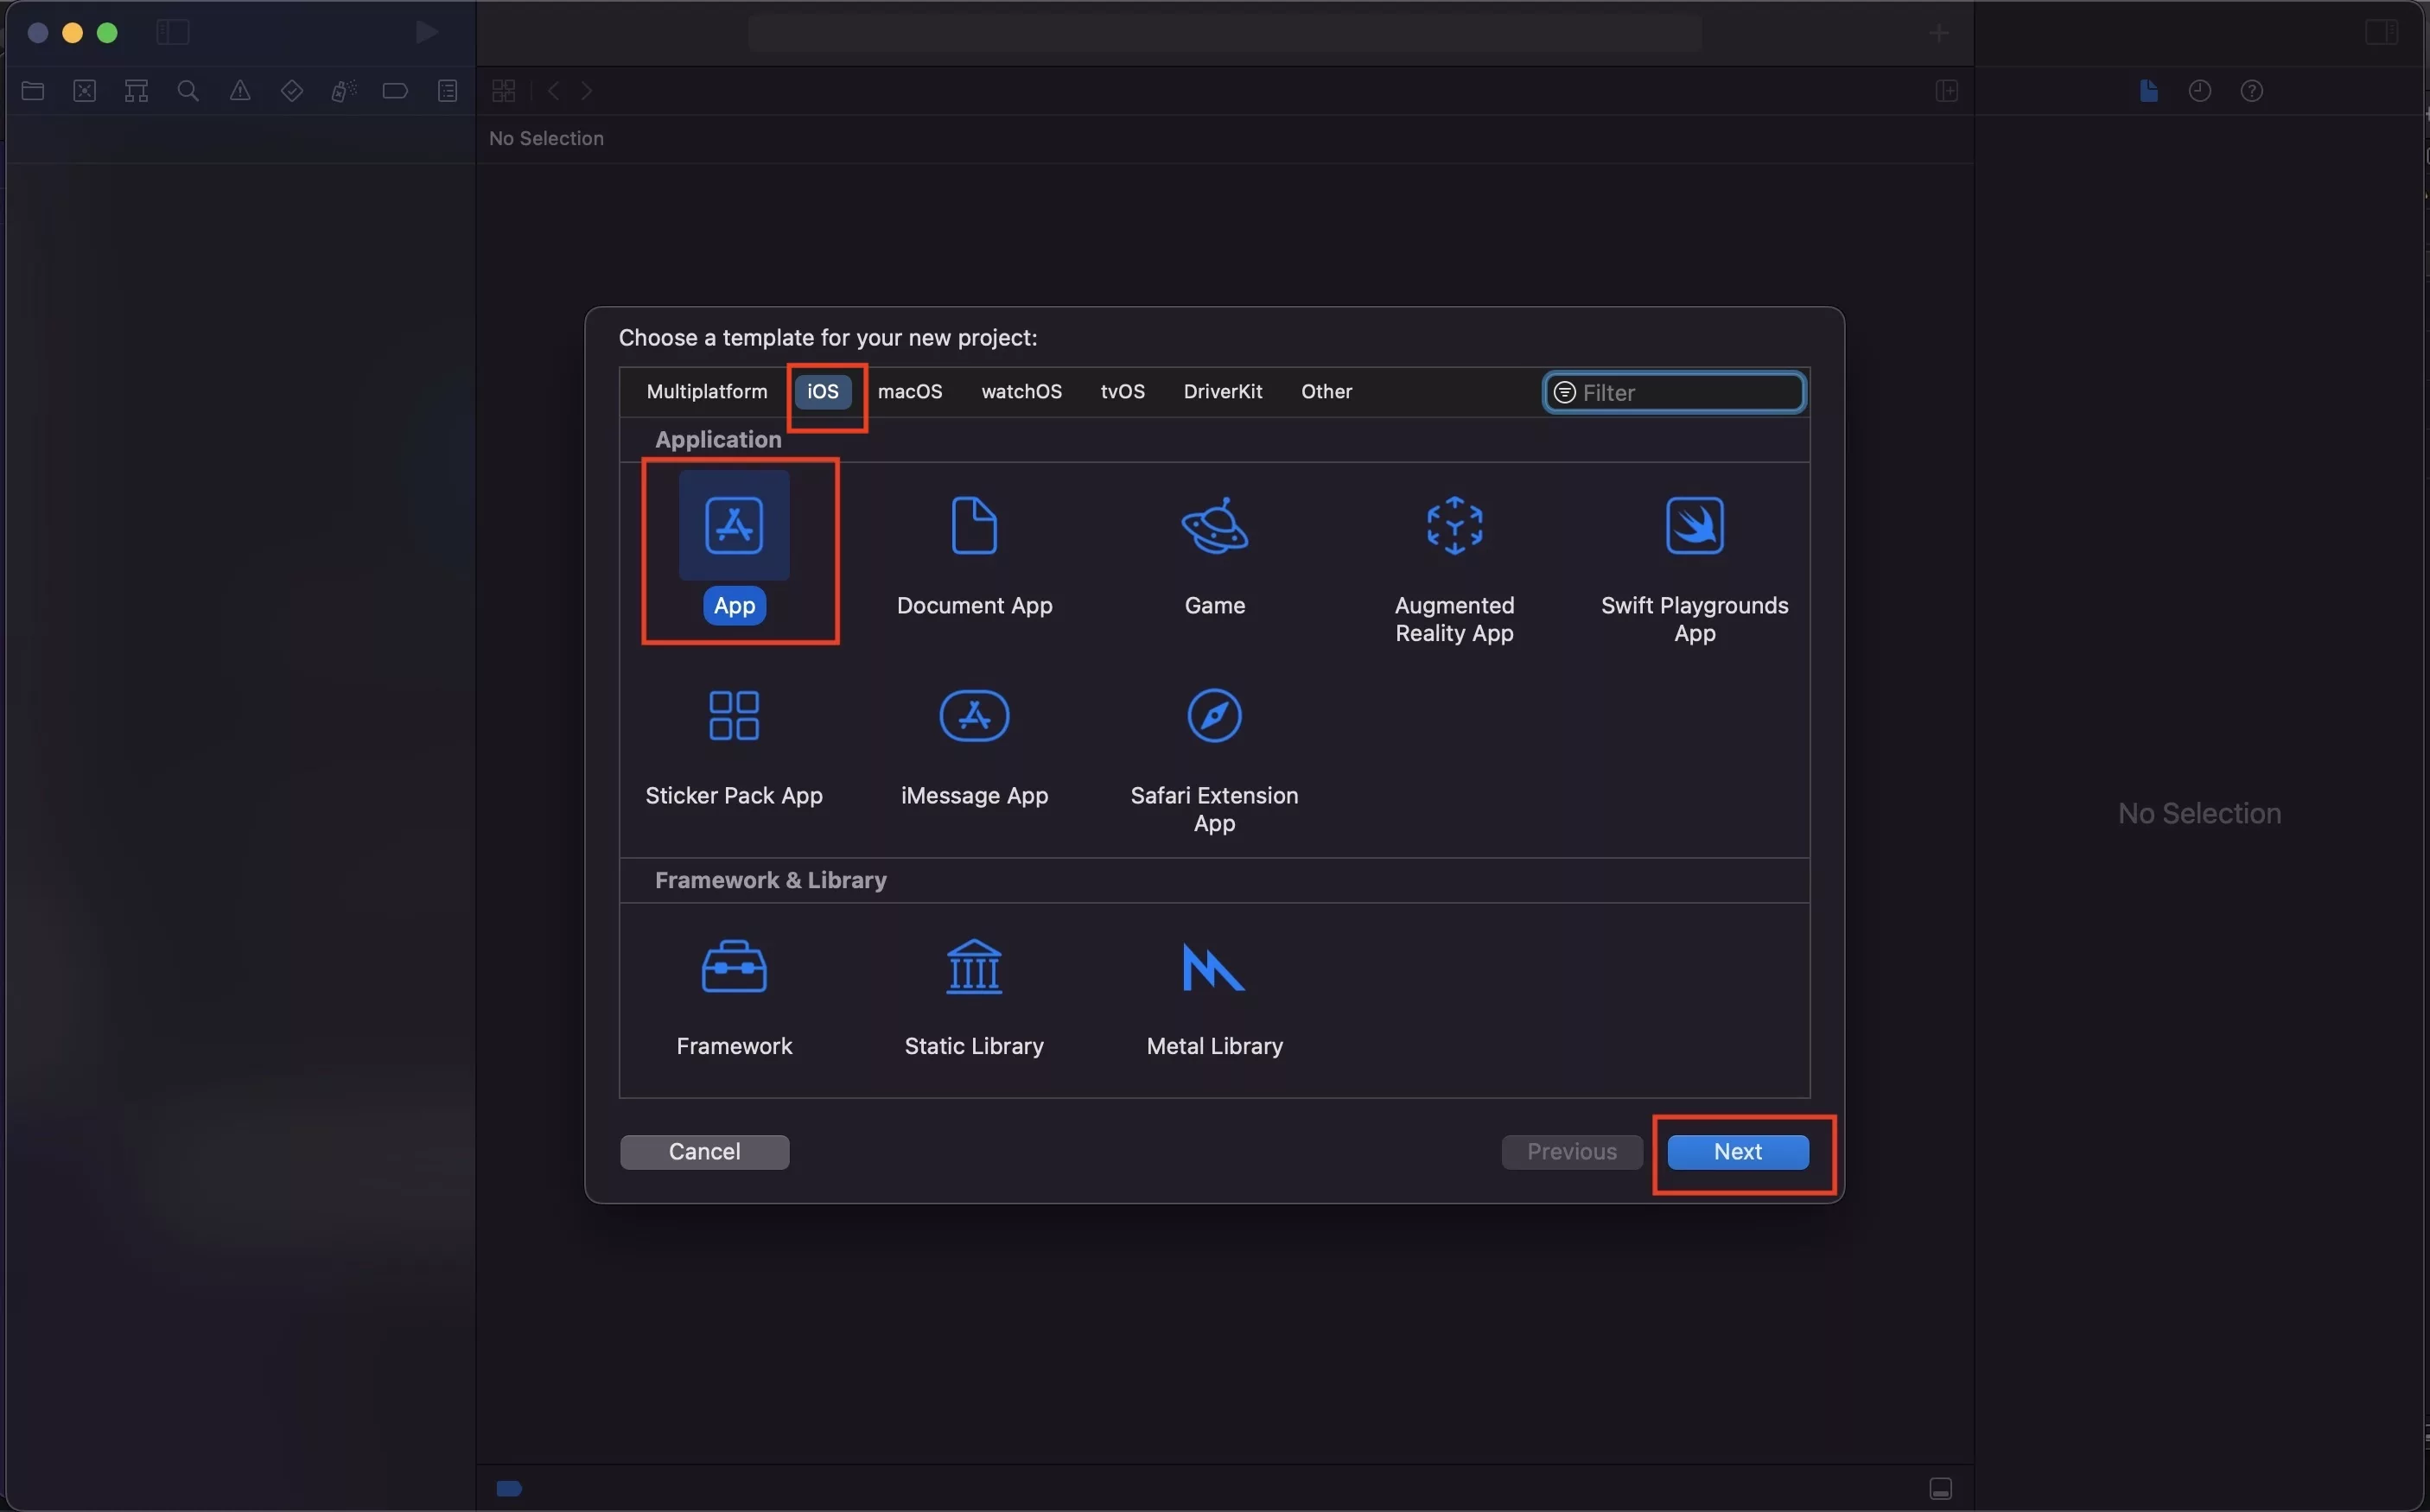
Task: Click the blue breakpoint indicator at bottom
Action: coord(509,1488)
